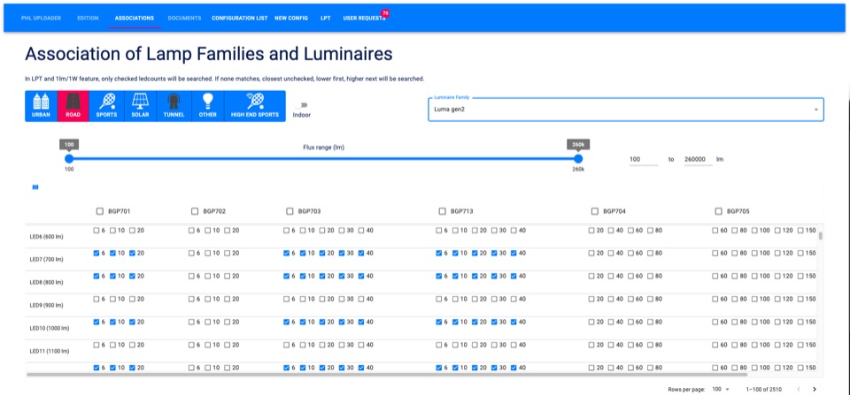The height and width of the screenshot is (395, 850).
Task: Check the BGP701 column header checkbox
Action: pyautogui.click(x=100, y=211)
